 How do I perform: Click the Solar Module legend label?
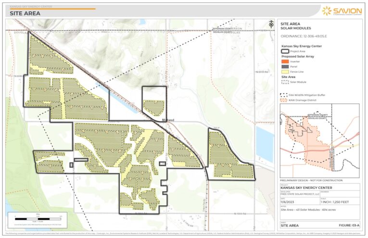tap(298, 82)
